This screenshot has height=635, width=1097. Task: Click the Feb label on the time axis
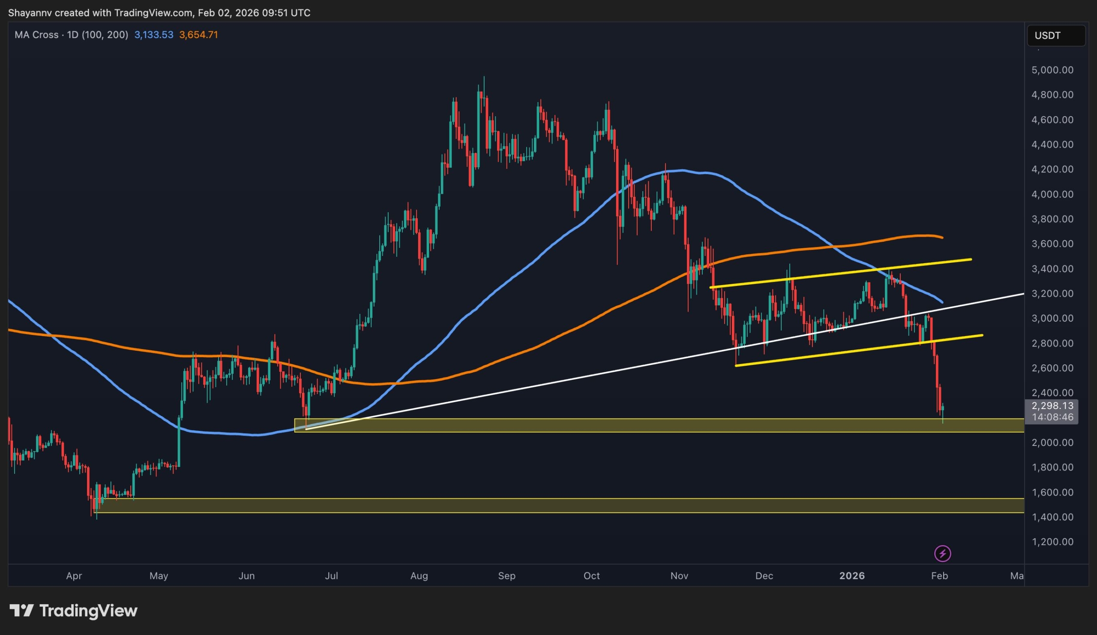[940, 576]
